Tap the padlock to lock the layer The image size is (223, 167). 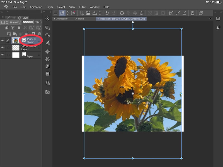[19, 28]
